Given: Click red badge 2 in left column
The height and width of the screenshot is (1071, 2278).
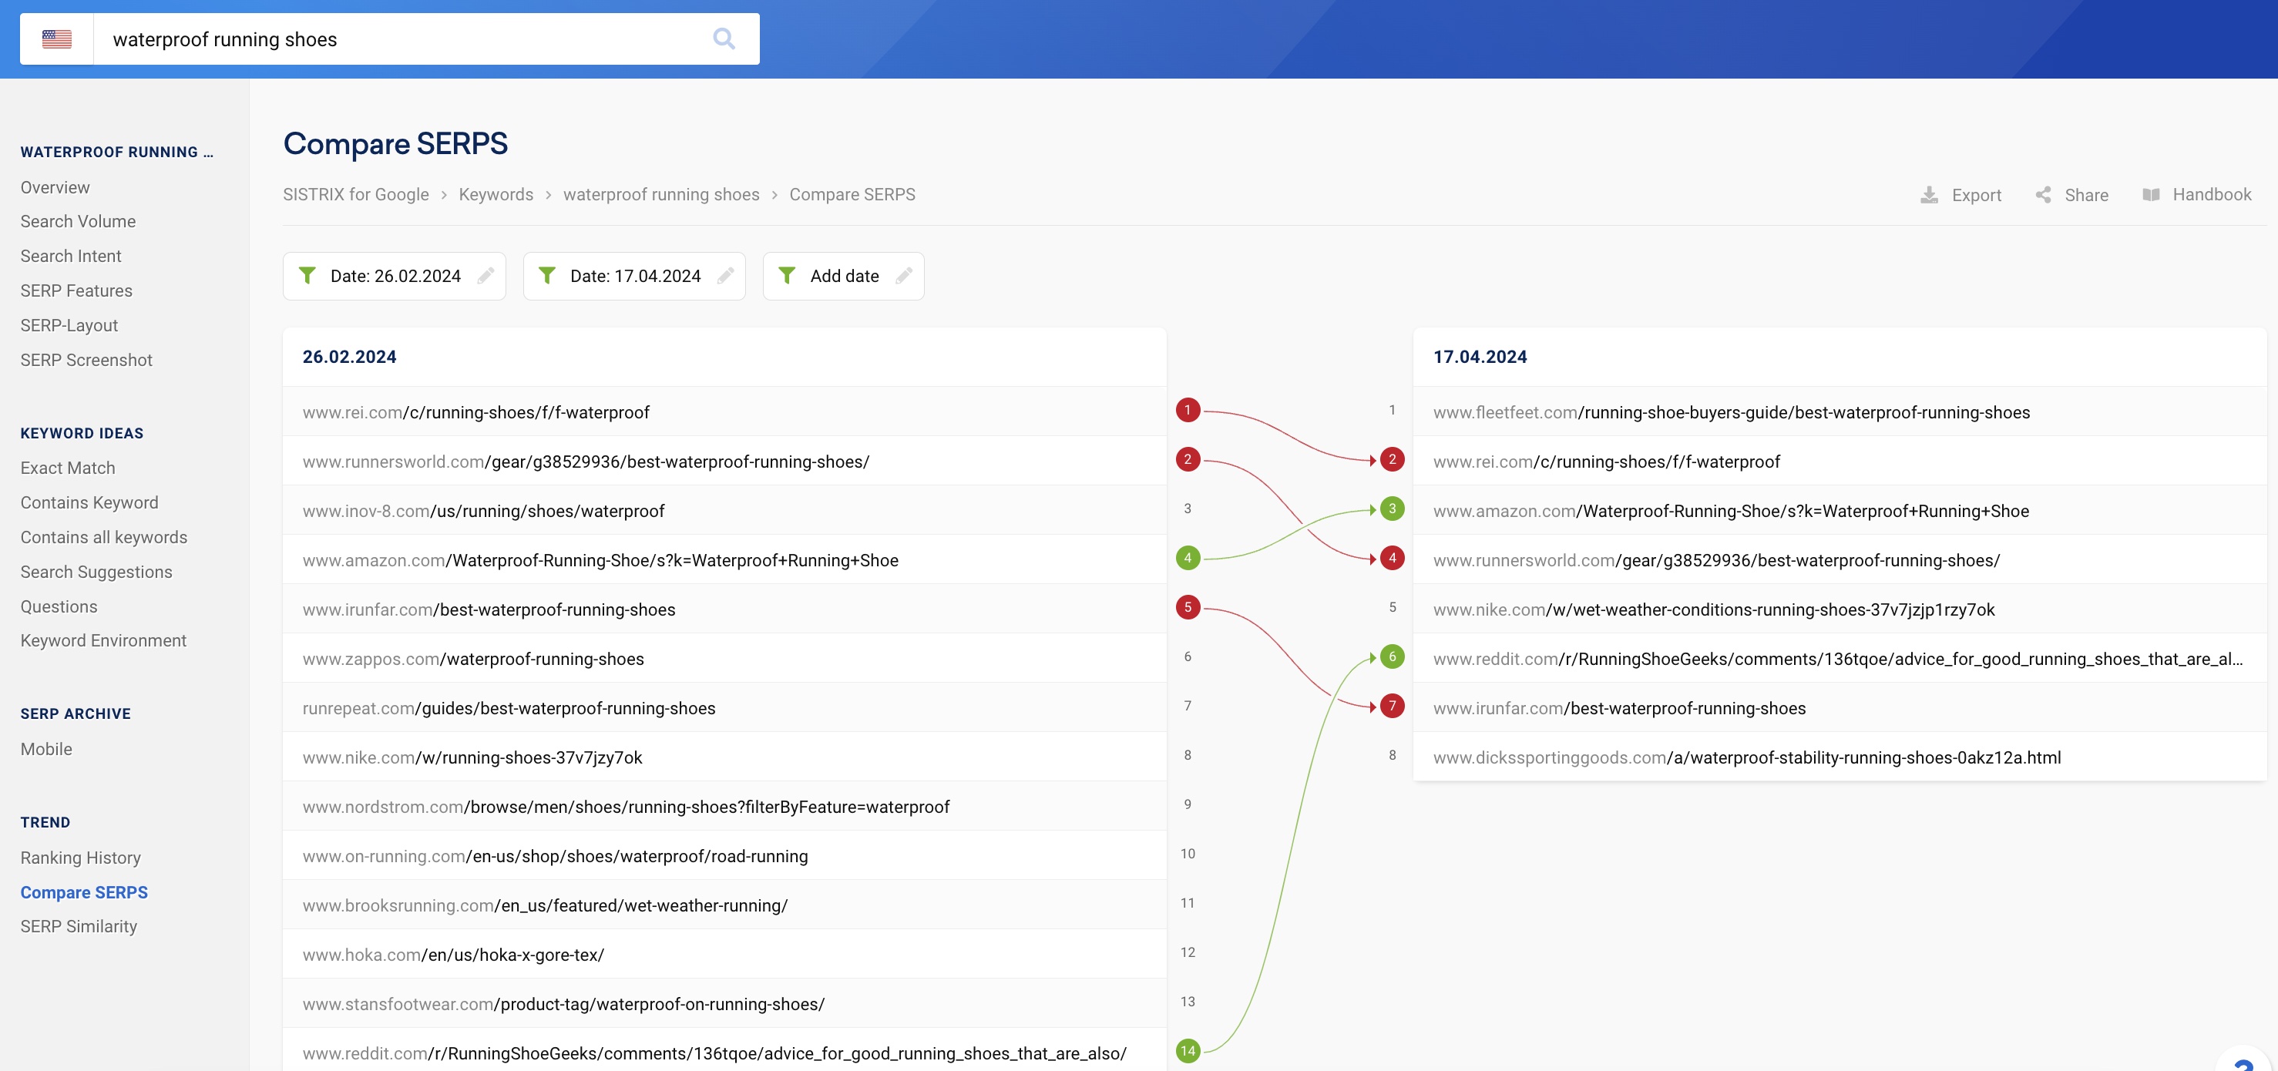Looking at the screenshot, I should click(1188, 459).
